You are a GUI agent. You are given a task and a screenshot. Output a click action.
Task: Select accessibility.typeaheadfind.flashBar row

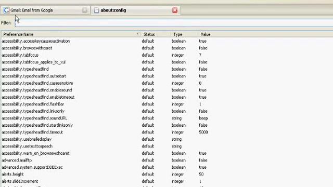(x=167, y=104)
